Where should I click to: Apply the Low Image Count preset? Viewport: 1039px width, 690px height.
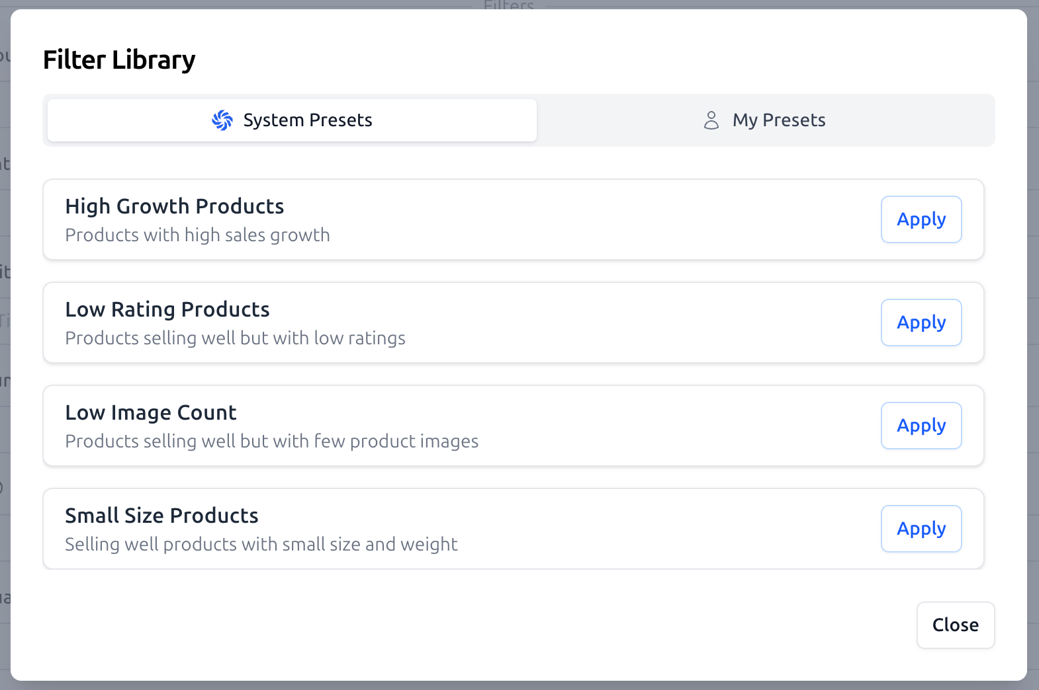[x=921, y=426]
